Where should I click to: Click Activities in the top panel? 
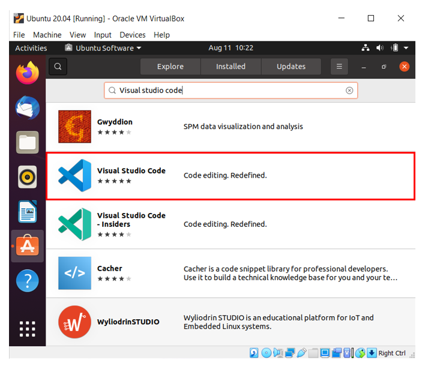coord(31,48)
